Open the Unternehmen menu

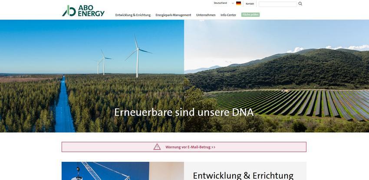coord(206,15)
